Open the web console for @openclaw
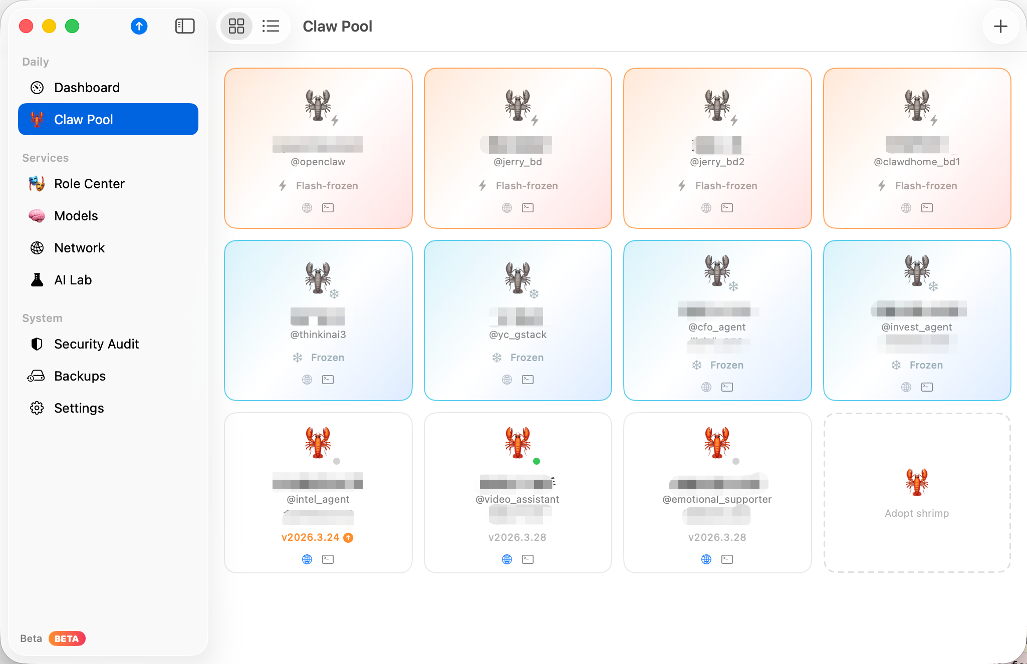This screenshot has height=664, width=1027. [x=307, y=207]
